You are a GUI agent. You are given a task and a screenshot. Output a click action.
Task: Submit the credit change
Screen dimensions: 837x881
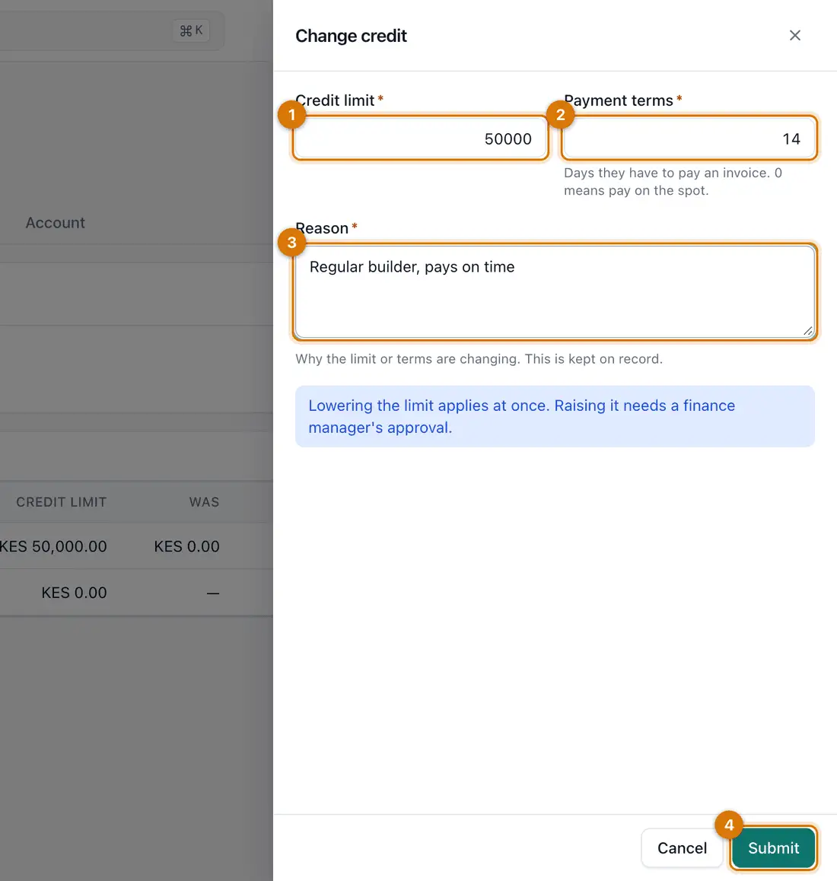coord(773,848)
